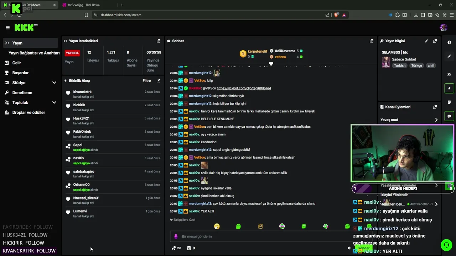This screenshot has width=456, height=256.
Task: Click the info icon in right rail
Action: pos(449,42)
